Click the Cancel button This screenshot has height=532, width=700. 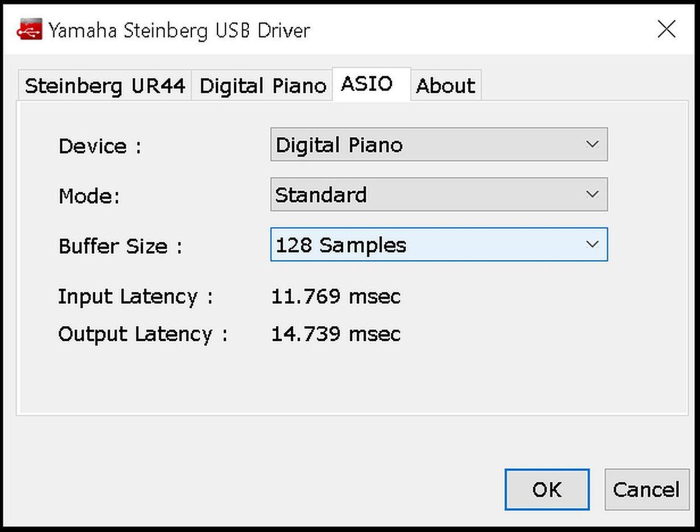[x=646, y=489]
